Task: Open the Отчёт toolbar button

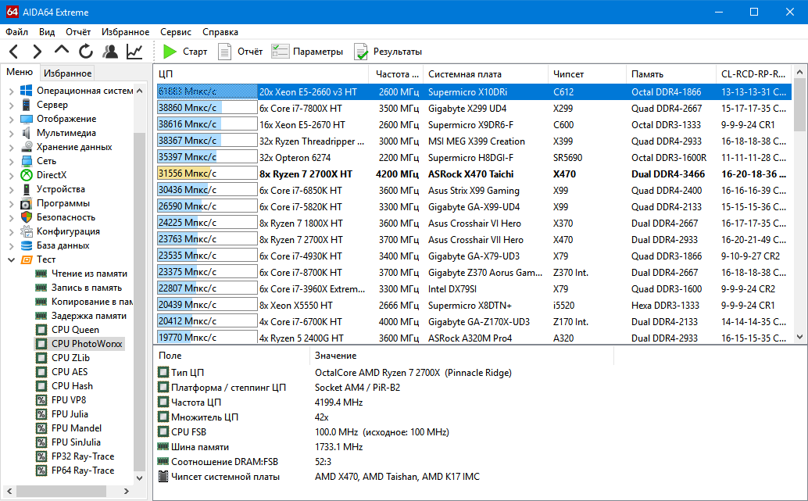Action: [x=240, y=52]
